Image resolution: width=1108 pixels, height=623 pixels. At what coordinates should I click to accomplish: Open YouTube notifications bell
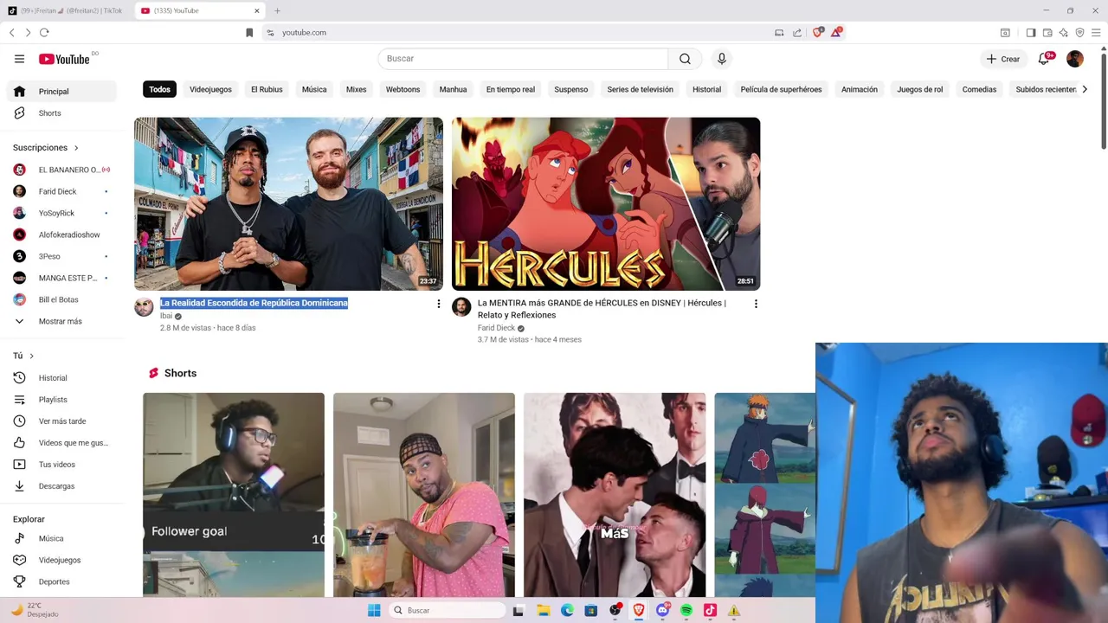coord(1044,59)
